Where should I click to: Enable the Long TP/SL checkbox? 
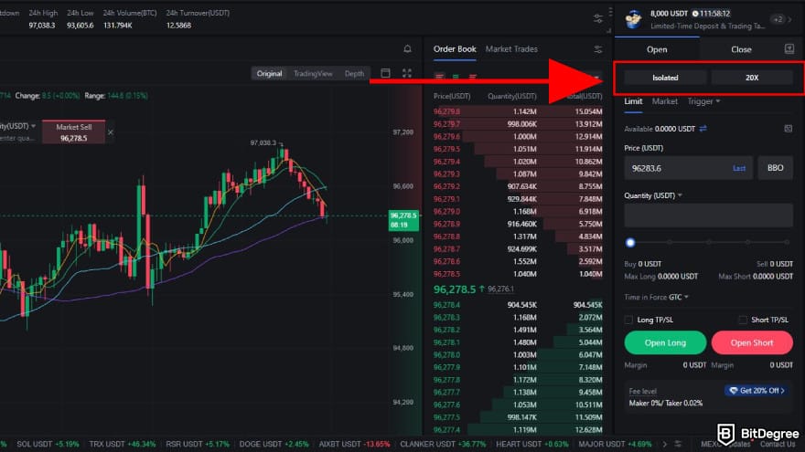pyautogui.click(x=628, y=320)
